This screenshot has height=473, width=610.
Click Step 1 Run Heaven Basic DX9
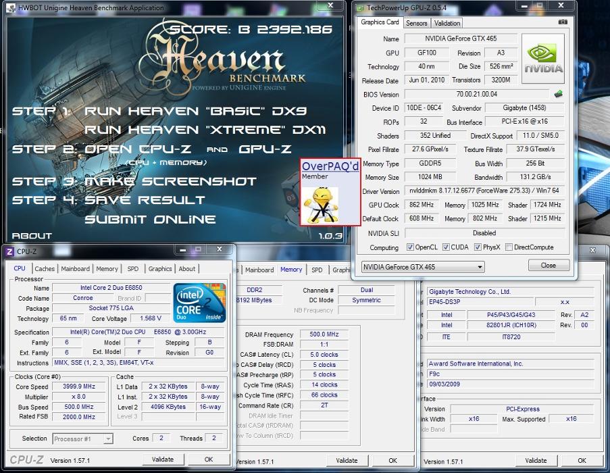(x=159, y=111)
